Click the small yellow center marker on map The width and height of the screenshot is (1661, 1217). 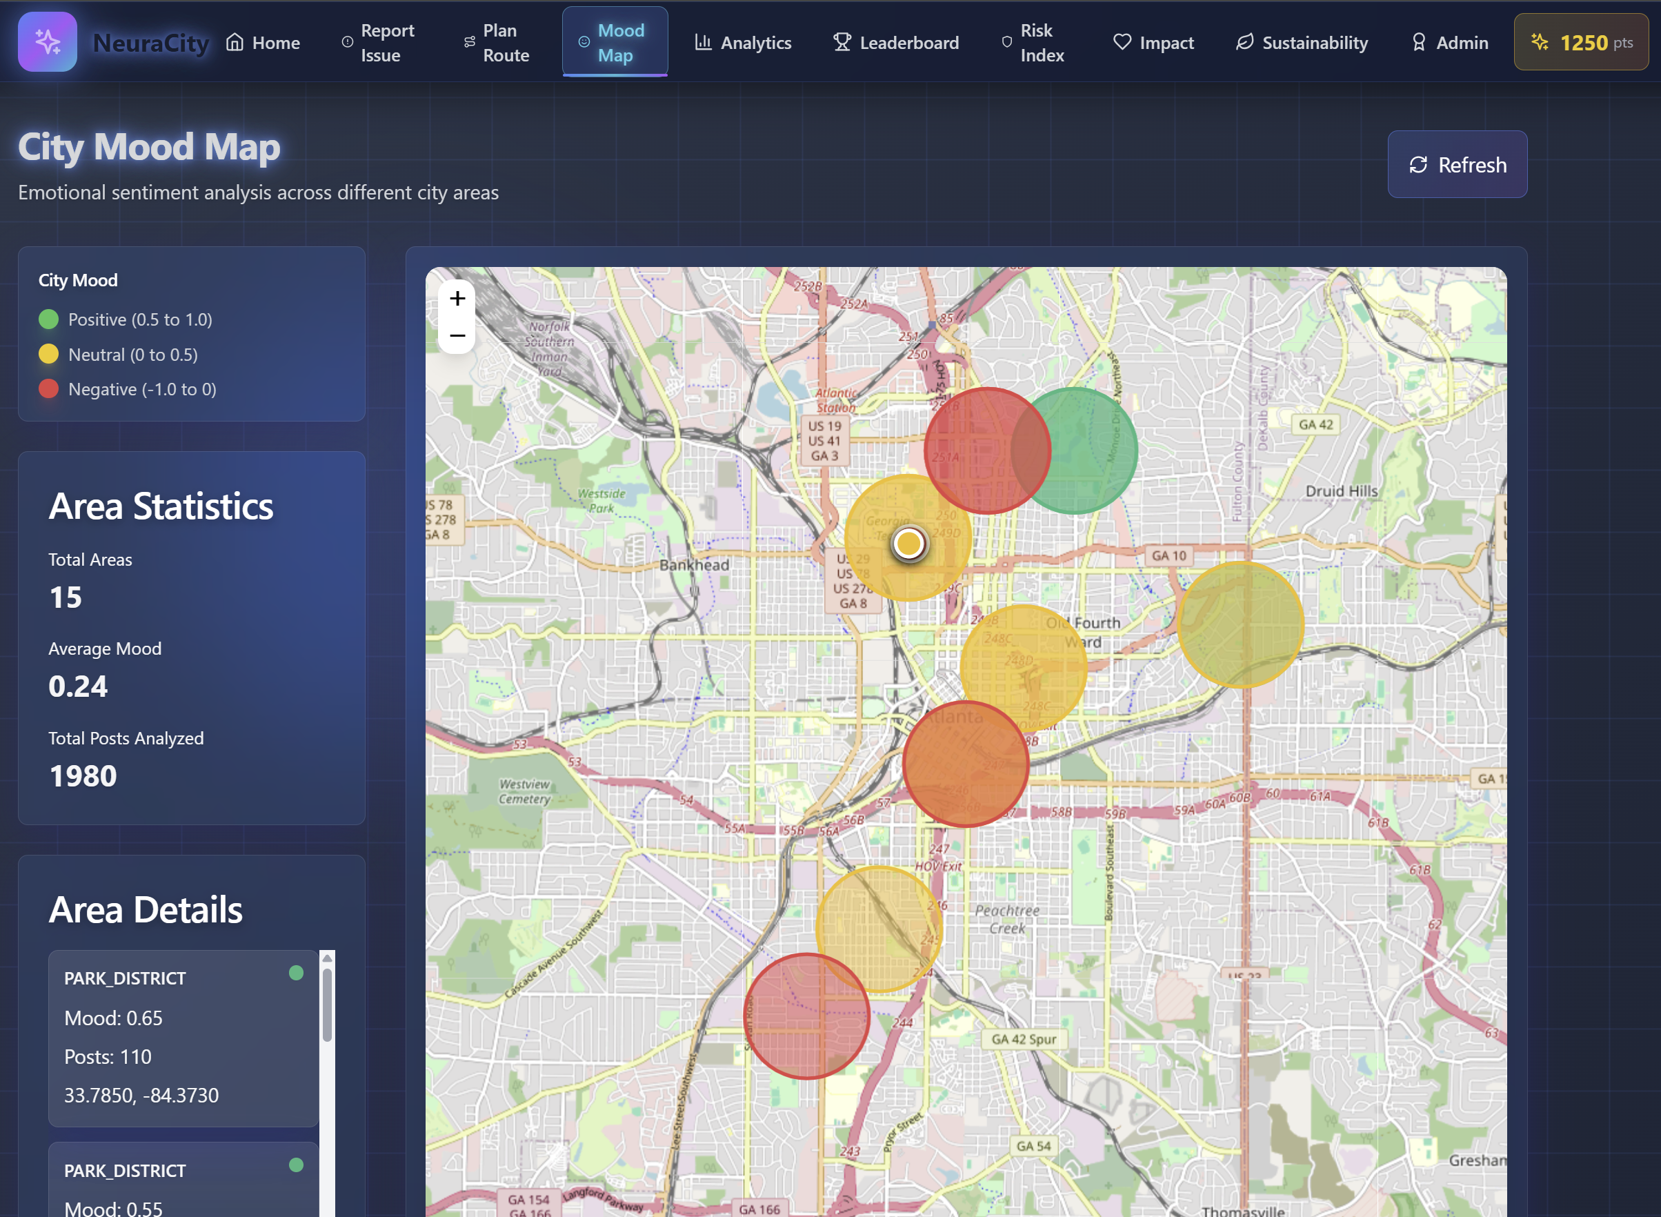908,544
